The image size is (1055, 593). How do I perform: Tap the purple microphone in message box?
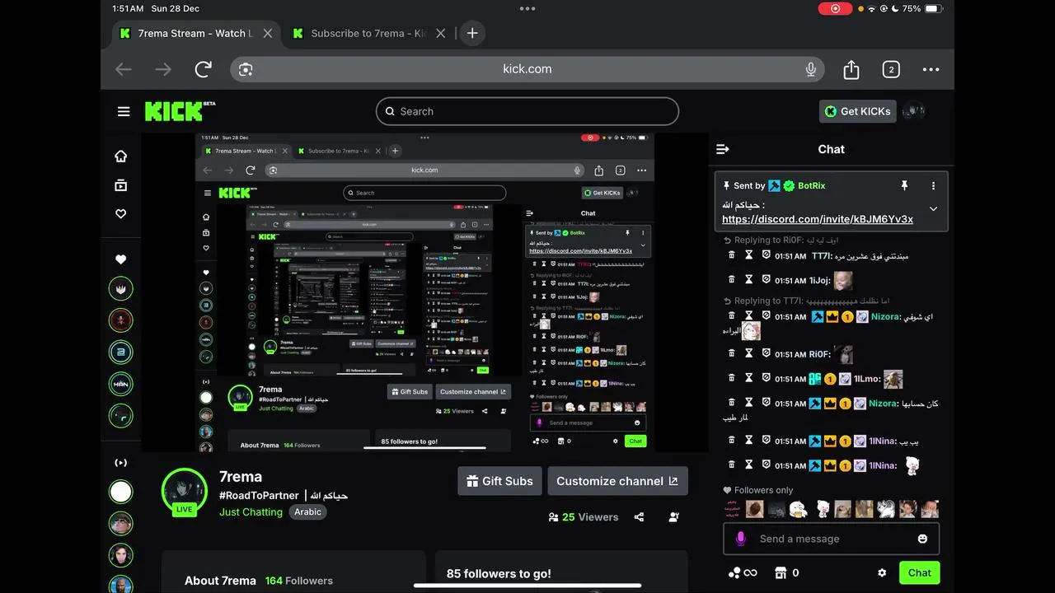(x=740, y=539)
